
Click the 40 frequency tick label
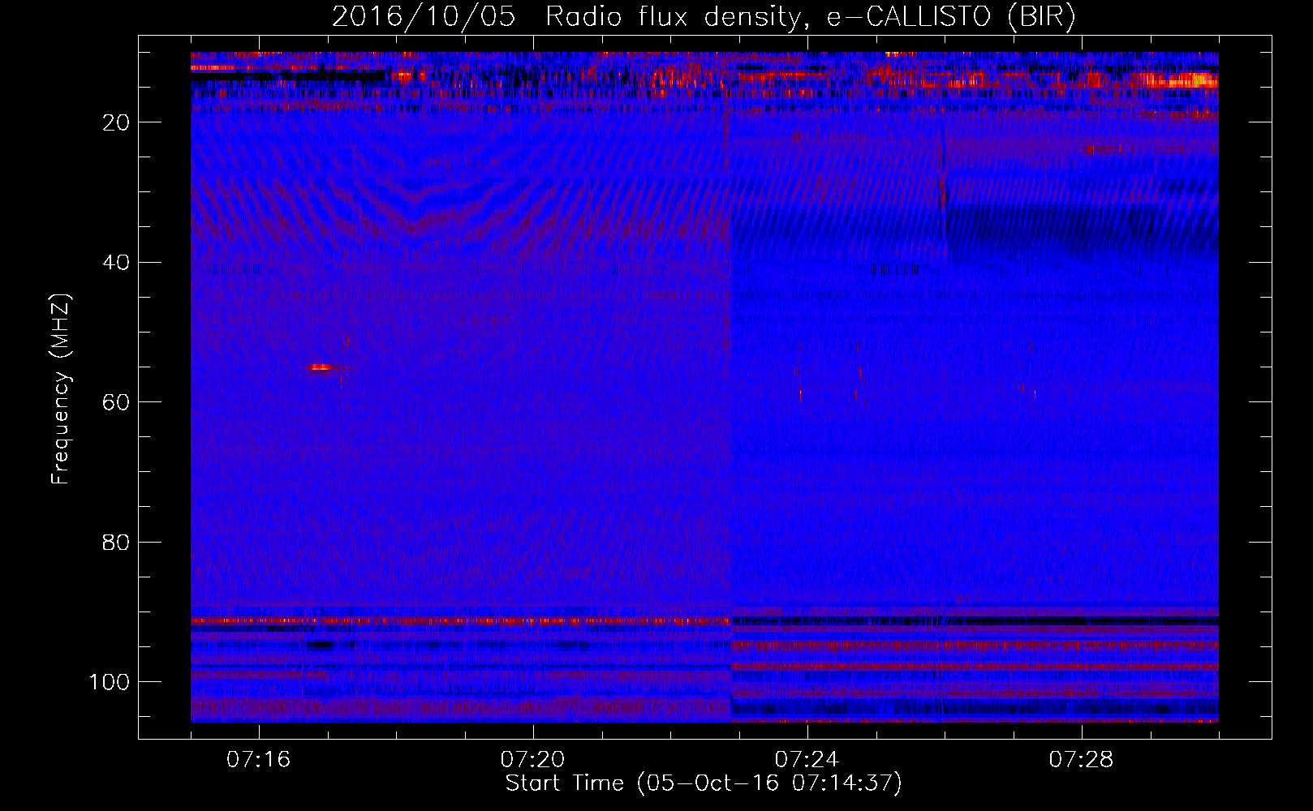coord(117,263)
